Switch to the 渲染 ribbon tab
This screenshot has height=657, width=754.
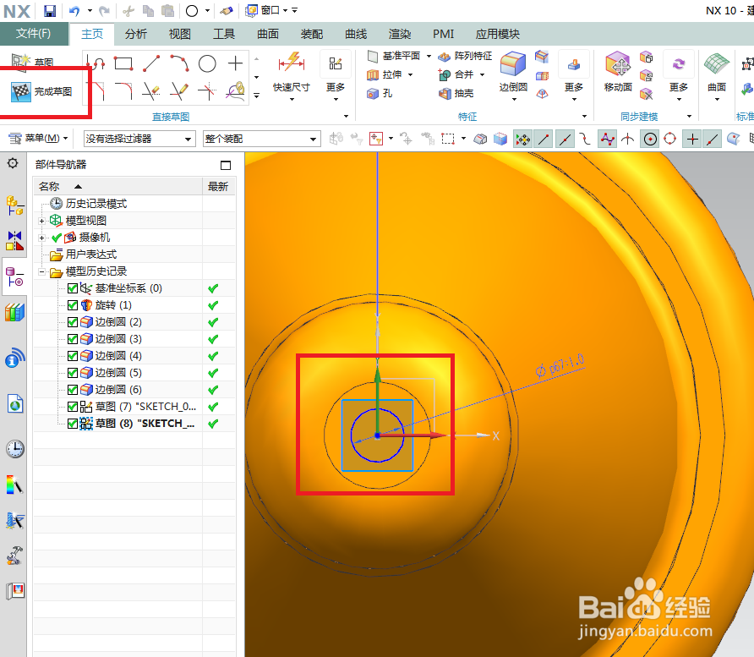399,34
